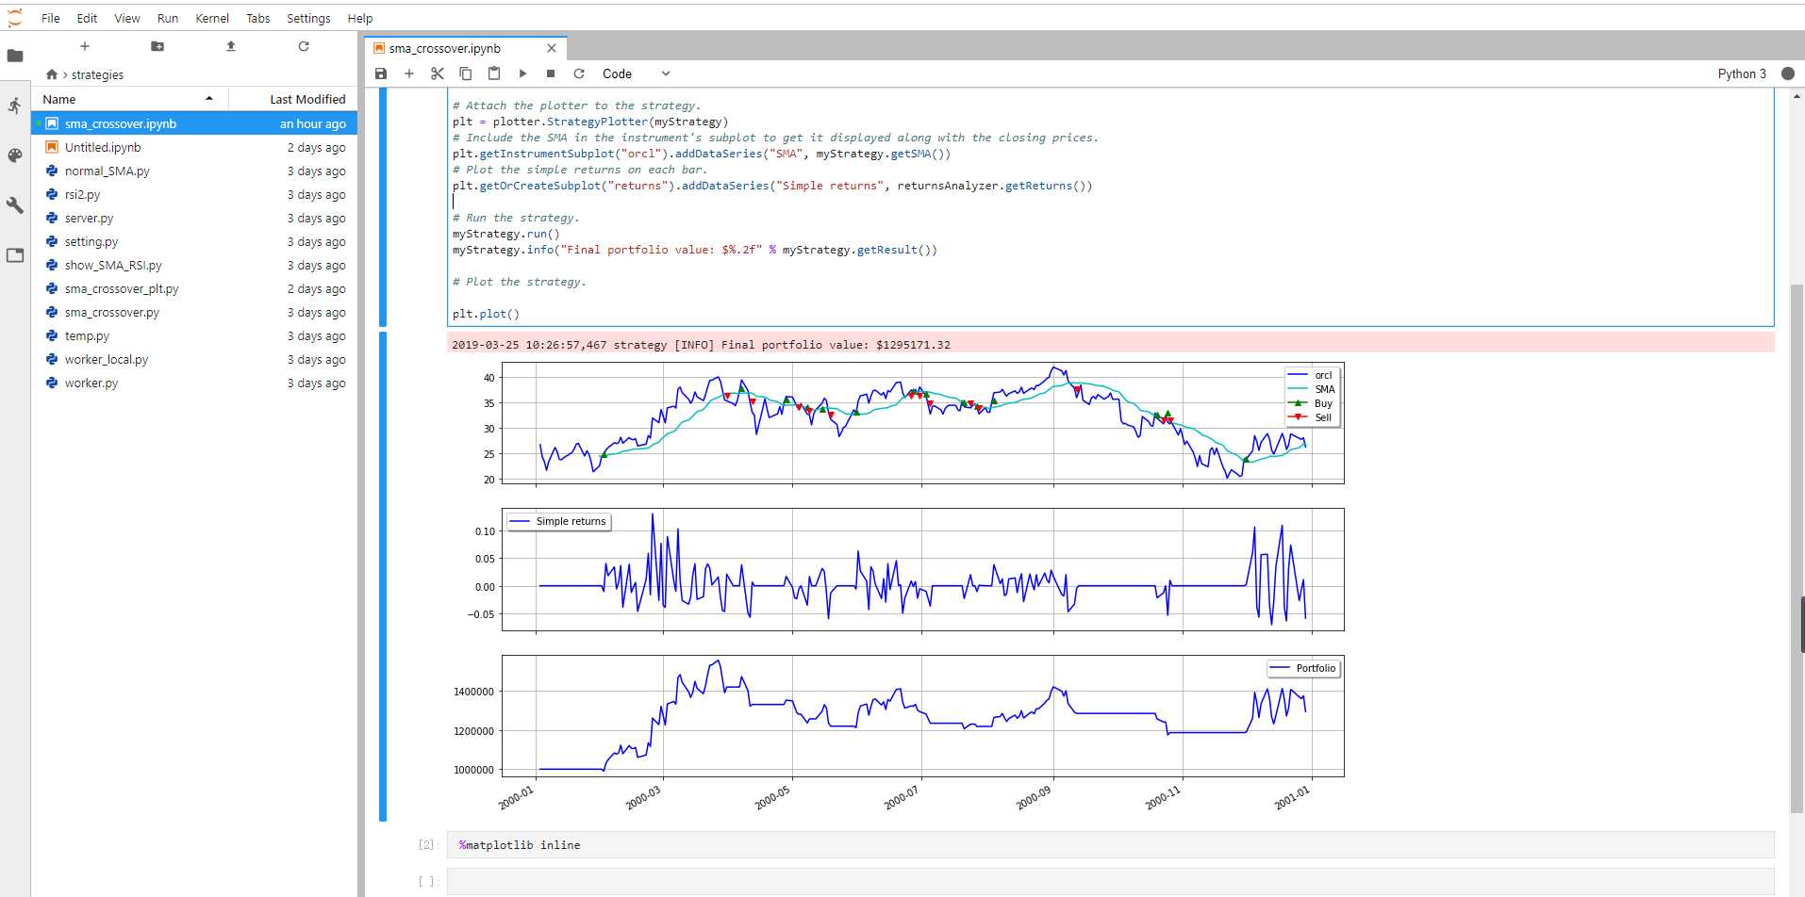Viewport: 1805px width, 897px height.
Task: Click the Buy entry in the orcl legend
Action: pyautogui.click(x=1311, y=403)
